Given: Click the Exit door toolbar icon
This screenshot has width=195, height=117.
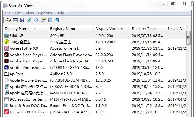Looking at the screenshot, I should (x=57, y=20).
